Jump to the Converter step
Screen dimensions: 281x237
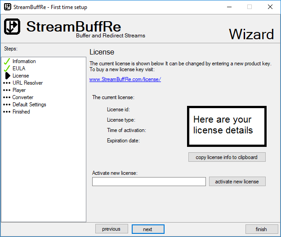tap(22, 97)
